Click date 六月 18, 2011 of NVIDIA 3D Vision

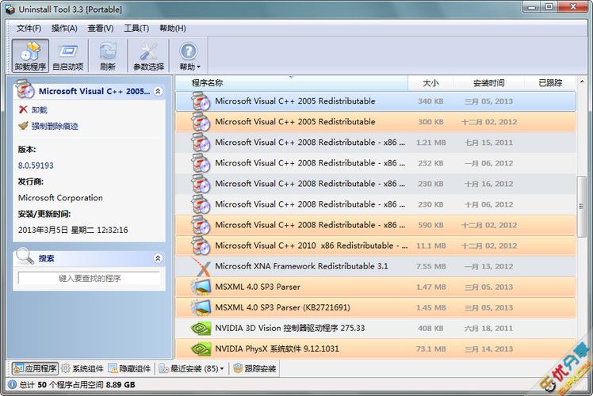point(488,329)
